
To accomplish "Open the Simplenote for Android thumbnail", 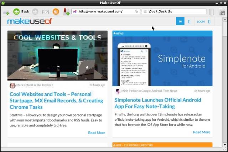I will (x=162, y=61).
